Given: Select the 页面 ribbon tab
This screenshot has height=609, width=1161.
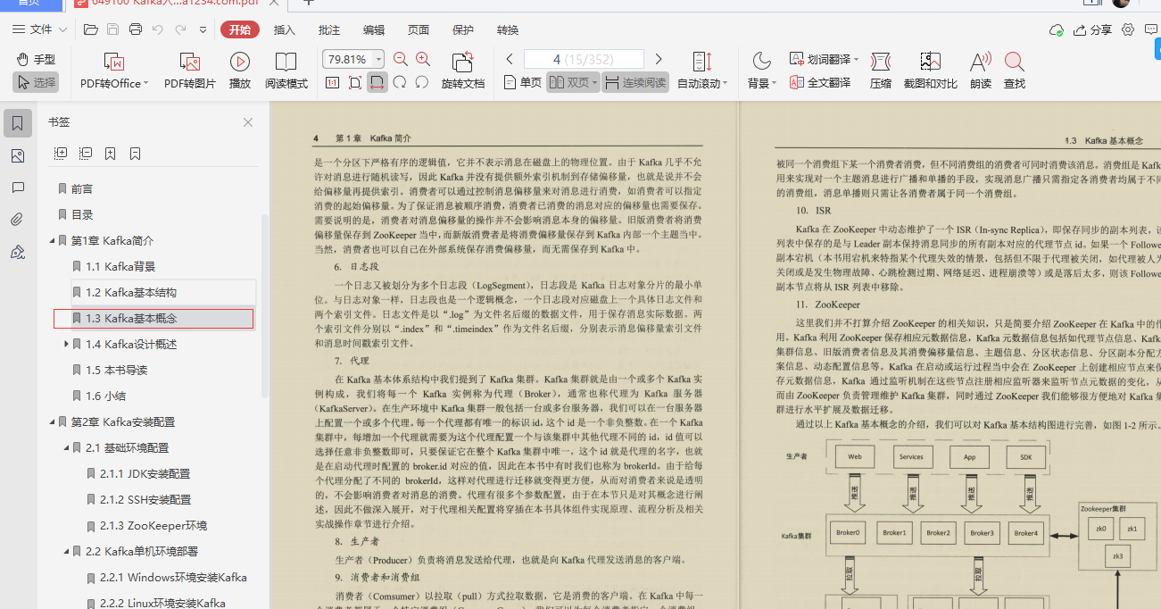Looking at the screenshot, I should coord(419,29).
